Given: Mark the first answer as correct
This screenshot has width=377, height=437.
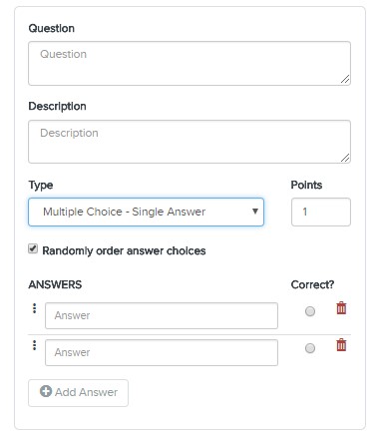Looking at the screenshot, I should click(x=310, y=311).
